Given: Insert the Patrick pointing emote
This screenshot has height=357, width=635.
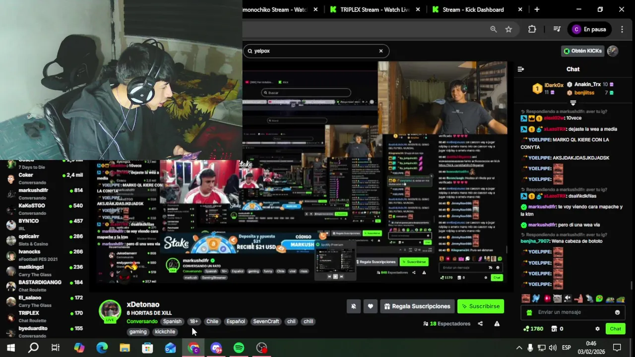Looking at the screenshot, I should click(x=578, y=298).
